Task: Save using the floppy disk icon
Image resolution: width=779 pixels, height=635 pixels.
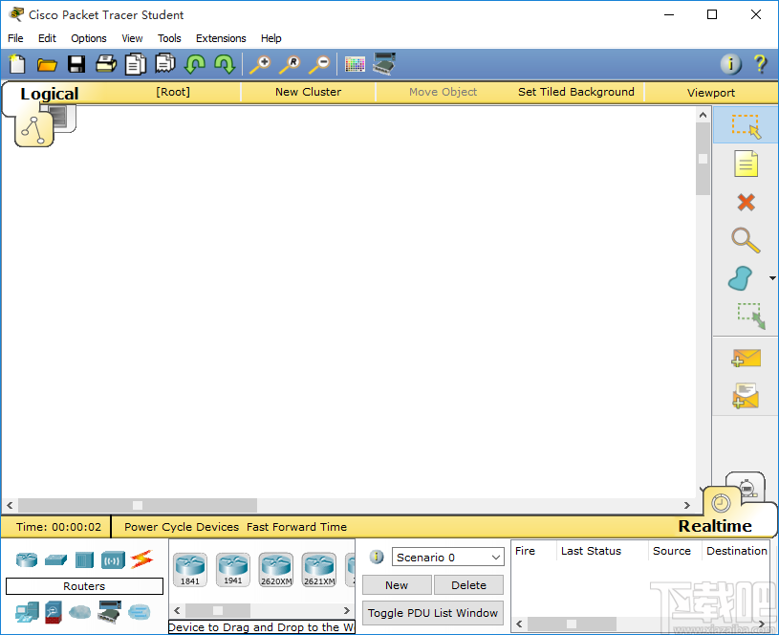Action: click(x=76, y=64)
